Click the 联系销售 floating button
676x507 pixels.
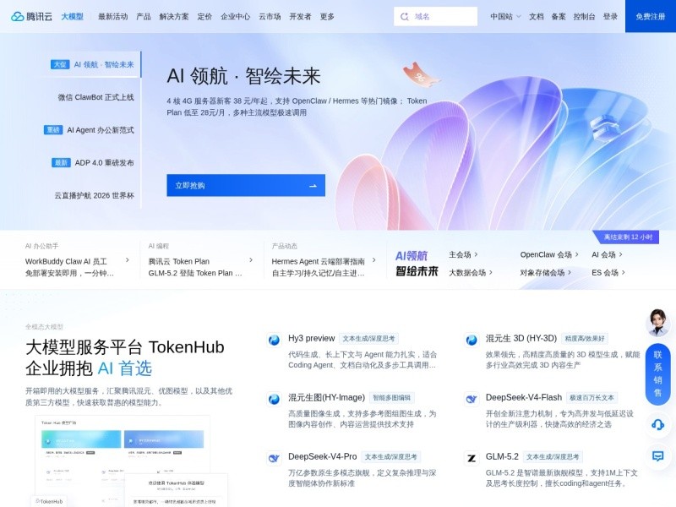(657, 374)
